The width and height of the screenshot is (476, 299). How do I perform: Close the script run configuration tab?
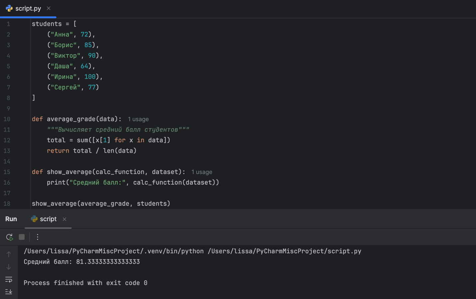65,219
